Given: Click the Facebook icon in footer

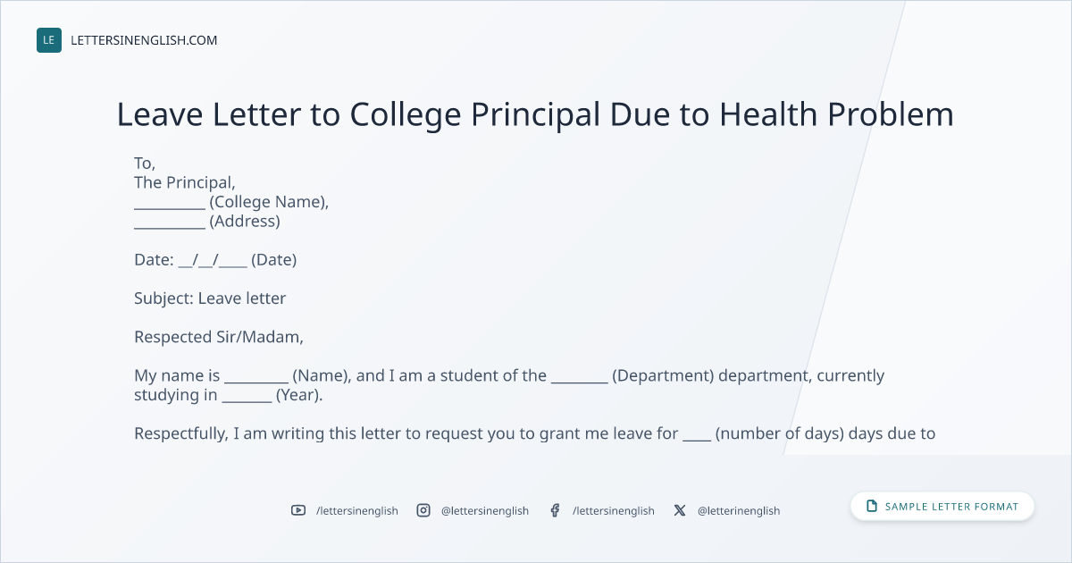Looking at the screenshot, I should tap(555, 510).
